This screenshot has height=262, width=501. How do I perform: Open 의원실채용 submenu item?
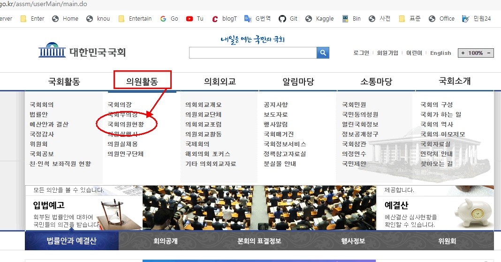[122, 144]
